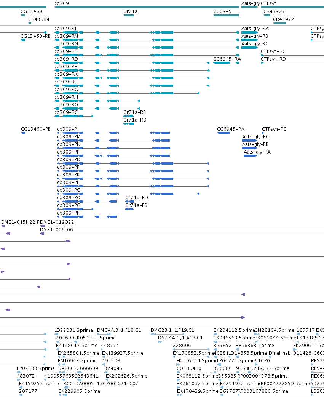This screenshot has width=324, height=397.
Task: Select transcript cp309-RK label
Action: pyautogui.click(x=66, y=74)
